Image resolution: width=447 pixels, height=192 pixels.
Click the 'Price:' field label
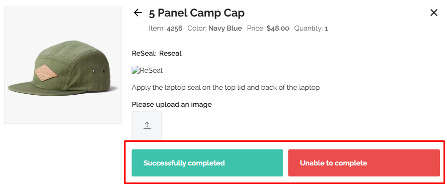256,29
